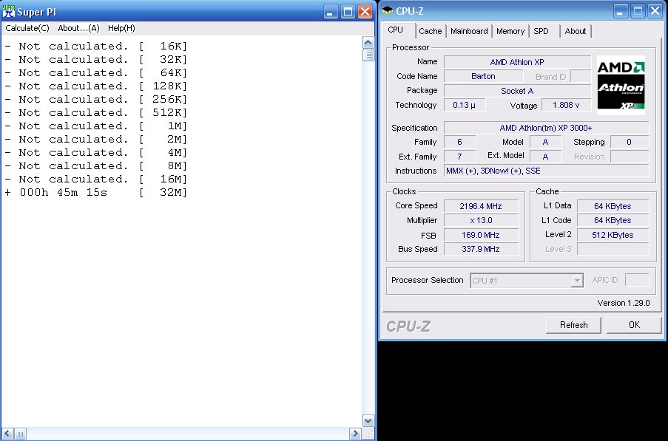The width and height of the screenshot is (668, 441).
Task: Click the 'Not calculated. [512K]' row
Action: tap(96, 113)
